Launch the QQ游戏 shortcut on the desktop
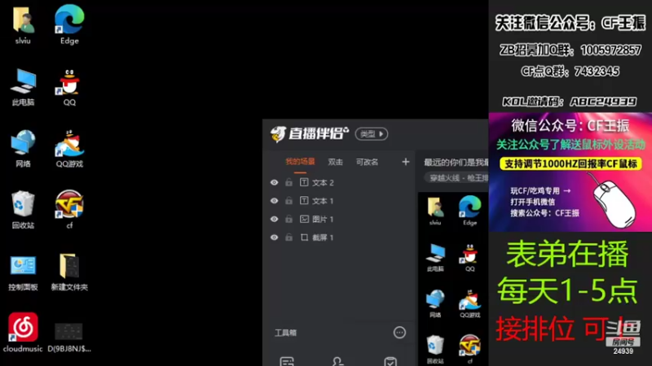This screenshot has height=366, width=652. click(x=69, y=149)
